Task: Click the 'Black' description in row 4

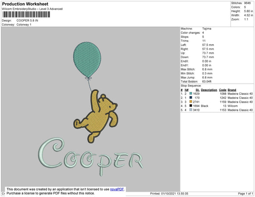Action: click(x=204, y=106)
